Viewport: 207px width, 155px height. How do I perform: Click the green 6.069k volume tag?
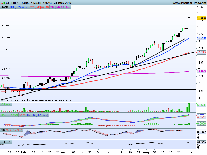(x=202, y=105)
